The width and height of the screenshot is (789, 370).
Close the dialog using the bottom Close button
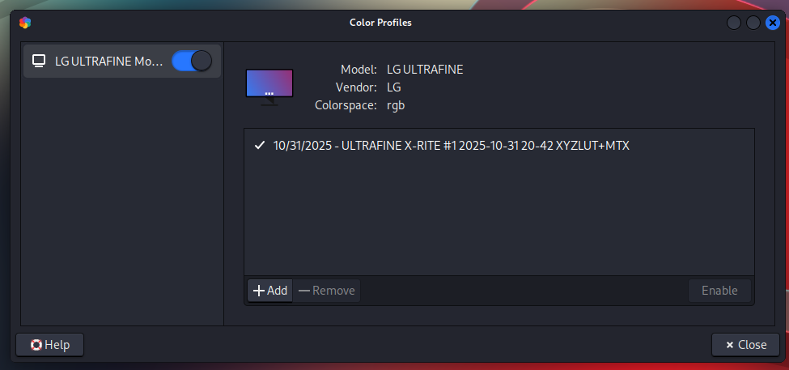pyautogui.click(x=745, y=345)
